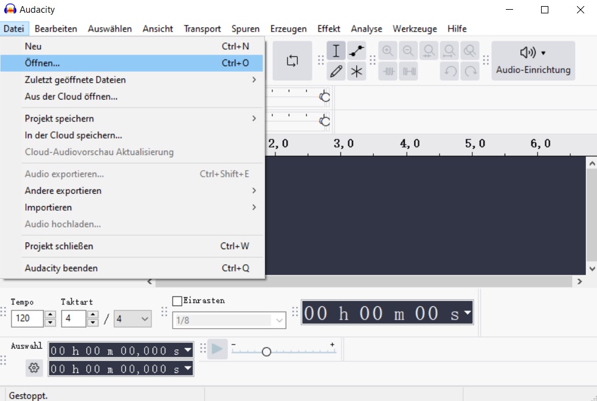
Task: Open the Bearbeiten menu
Action: (55, 29)
